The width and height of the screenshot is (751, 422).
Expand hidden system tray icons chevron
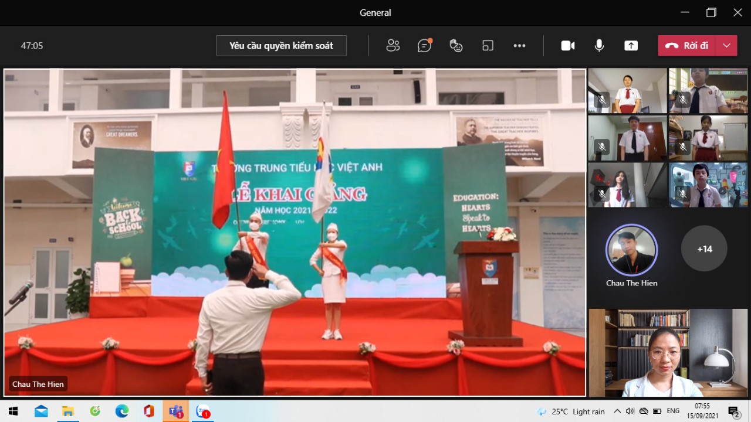617,411
